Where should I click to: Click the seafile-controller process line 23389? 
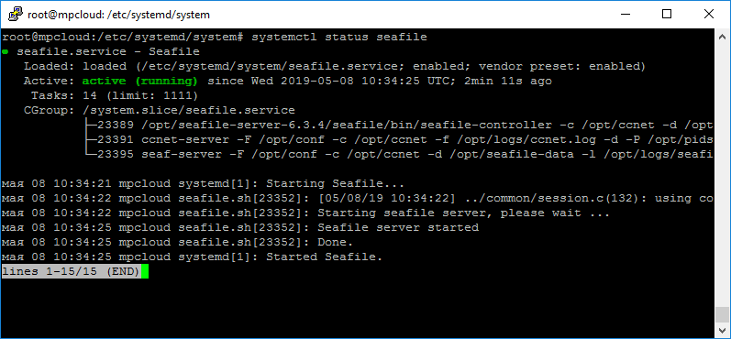400,125
